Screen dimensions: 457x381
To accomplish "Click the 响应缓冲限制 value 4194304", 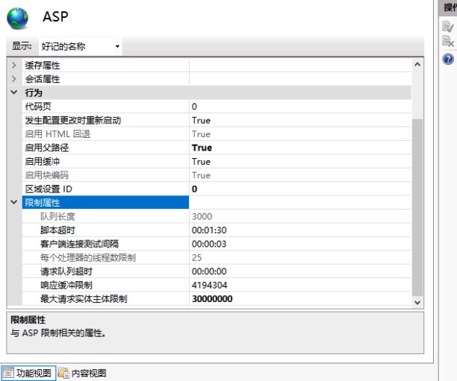I will tap(209, 285).
